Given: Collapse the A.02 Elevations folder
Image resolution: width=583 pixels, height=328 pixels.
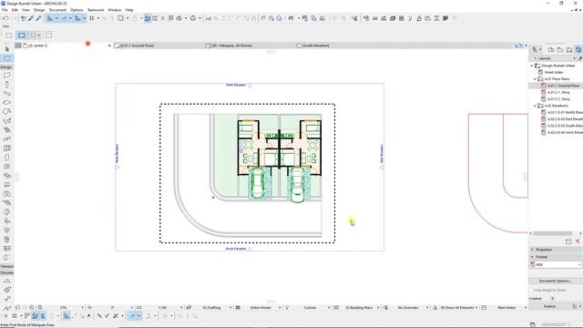Looking at the screenshot, I should pos(535,106).
